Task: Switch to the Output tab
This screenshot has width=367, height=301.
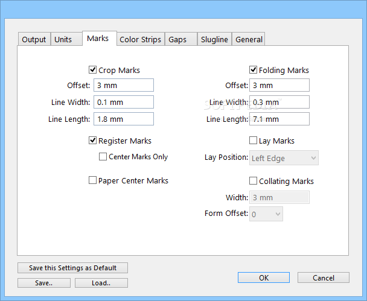Action: 34,39
